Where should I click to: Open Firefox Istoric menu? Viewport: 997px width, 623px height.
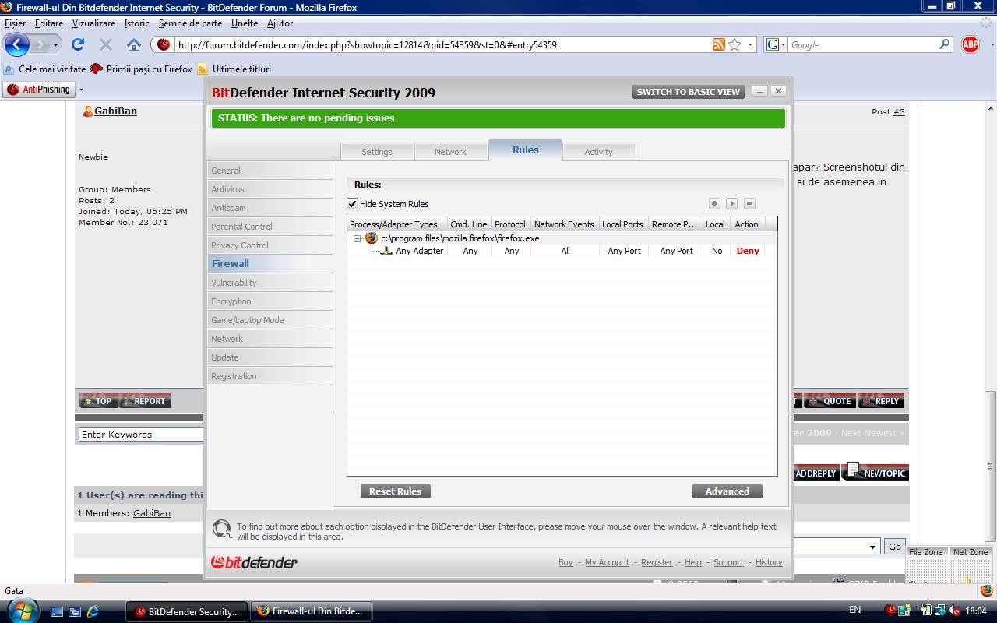[137, 23]
